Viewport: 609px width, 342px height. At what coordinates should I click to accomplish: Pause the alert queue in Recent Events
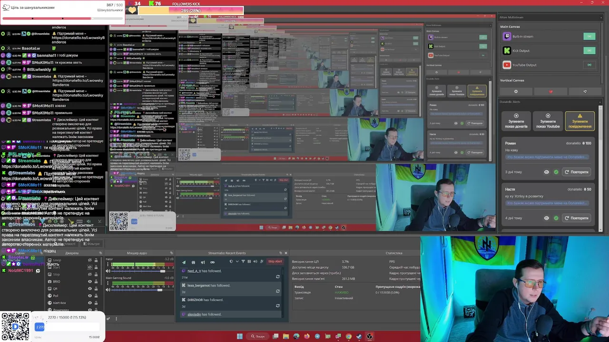249,261
